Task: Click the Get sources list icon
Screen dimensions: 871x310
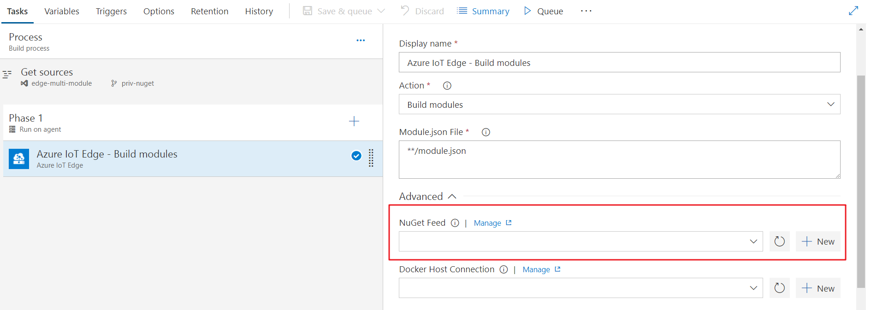Action: click(7, 74)
